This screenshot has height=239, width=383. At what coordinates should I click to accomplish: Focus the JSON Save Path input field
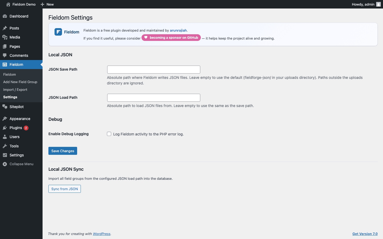pyautogui.click(x=154, y=70)
